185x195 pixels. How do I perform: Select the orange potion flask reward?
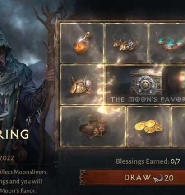[82, 43]
